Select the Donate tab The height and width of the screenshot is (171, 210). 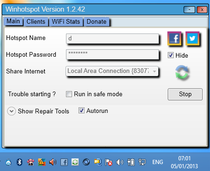97,22
